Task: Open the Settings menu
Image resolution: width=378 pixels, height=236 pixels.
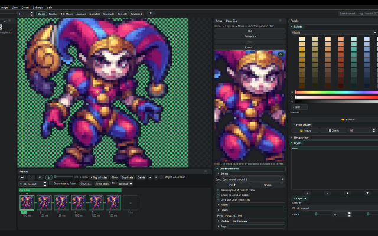Action: pos(38,8)
